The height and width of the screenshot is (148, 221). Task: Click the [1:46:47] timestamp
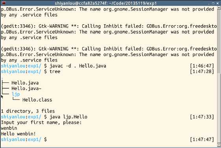202,66
